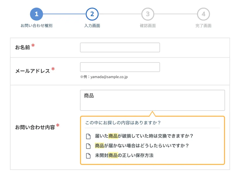Click the step 1 circle in progress bar
Viewport: 240px width, 176px height.
tap(36, 14)
